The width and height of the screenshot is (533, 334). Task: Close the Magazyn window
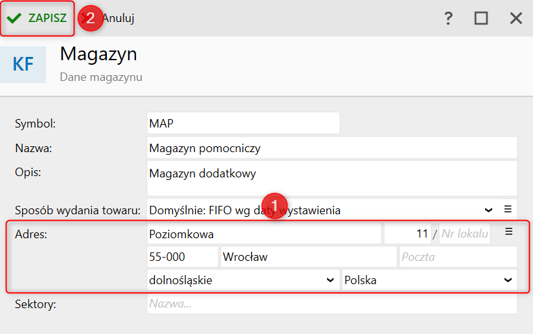pos(516,18)
